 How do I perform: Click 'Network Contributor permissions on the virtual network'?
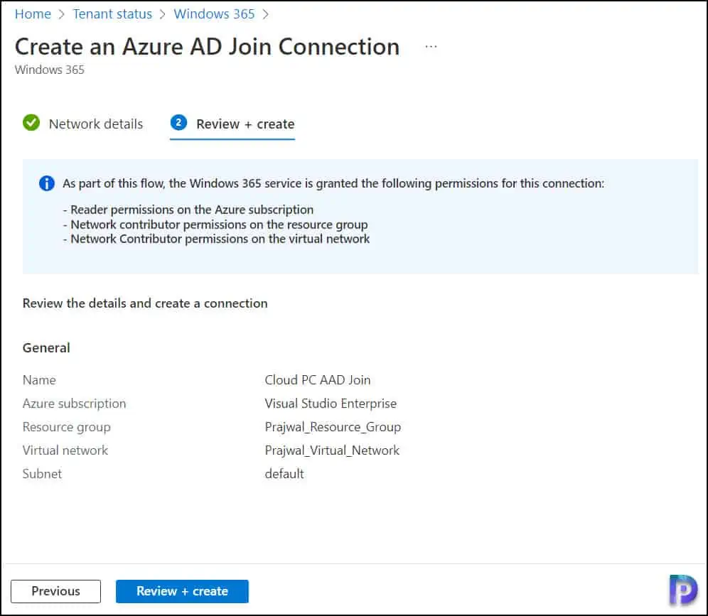point(220,239)
